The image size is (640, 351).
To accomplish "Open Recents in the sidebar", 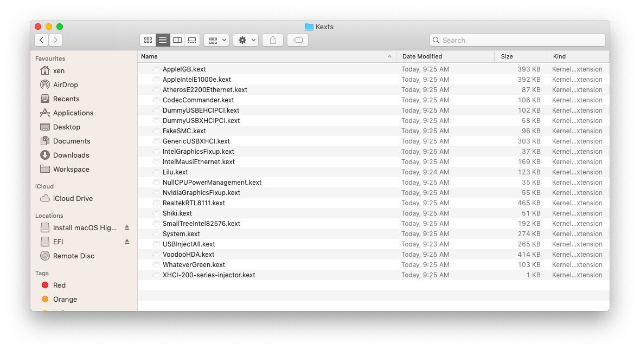I will [x=66, y=99].
